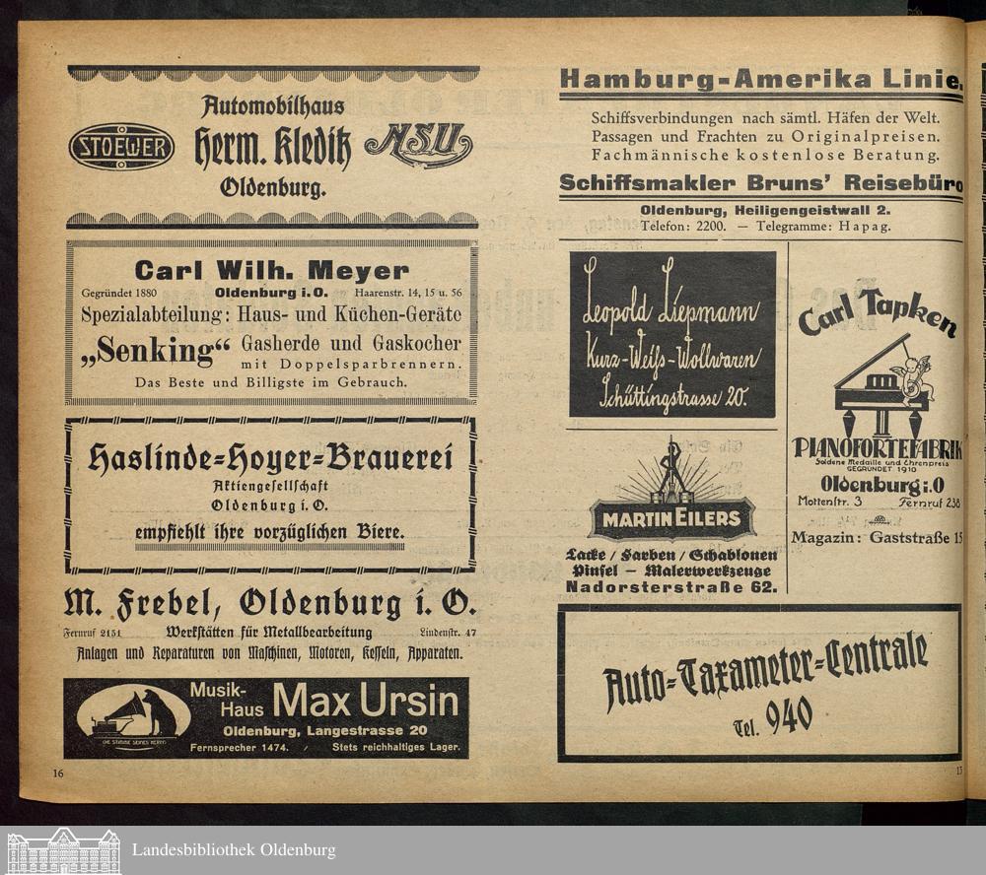Click the Landesbibliothek building logo

pos(63,850)
